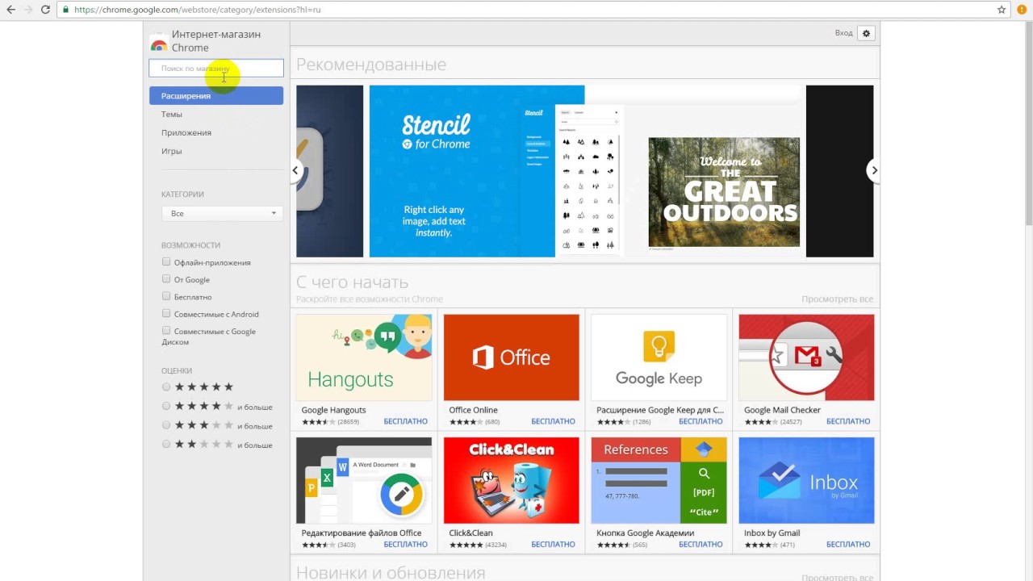Open settings gear next to Вход
The height and width of the screenshot is (581, 1033).
tap(867, 33)
